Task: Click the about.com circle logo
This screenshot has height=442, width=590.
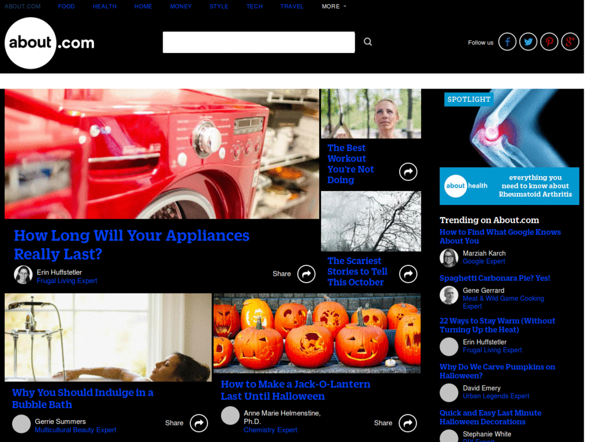Action: (30, 43)
